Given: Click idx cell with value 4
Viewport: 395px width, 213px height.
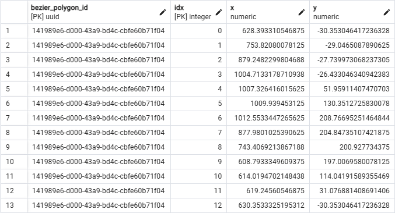Looking at the screenshot, I should click(x=199, y=89).
